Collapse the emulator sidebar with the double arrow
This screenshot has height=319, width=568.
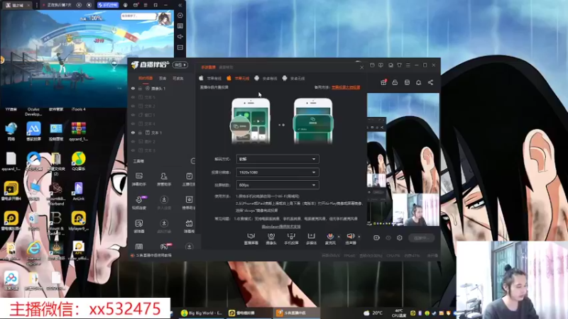pyautogui.click(x=180, y=5)
